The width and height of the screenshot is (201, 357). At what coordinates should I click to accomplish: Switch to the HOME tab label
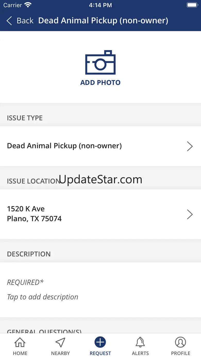coord(20,353)
